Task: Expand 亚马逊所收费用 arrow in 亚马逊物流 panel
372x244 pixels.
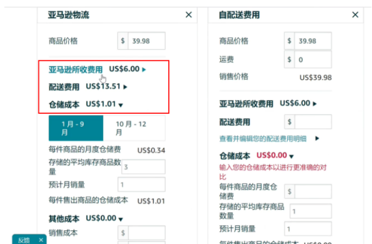Action: point(144,69)
